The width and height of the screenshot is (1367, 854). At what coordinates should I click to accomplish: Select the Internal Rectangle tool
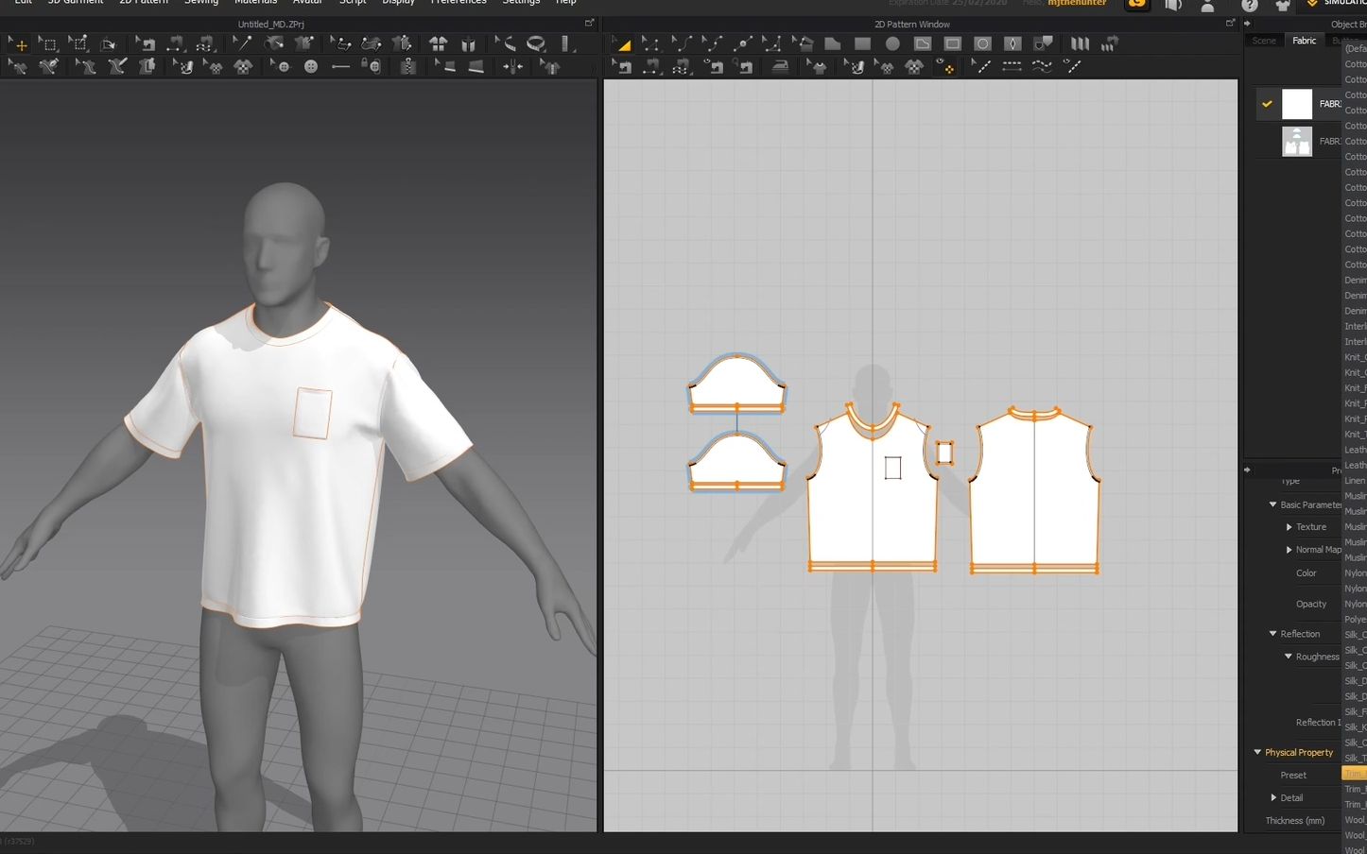[953, 43]
